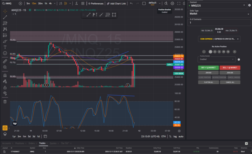This screenshot has height=154, width=252.
Task: Expand the Order Type Market dropdown
Action: [x=218, y=14]
